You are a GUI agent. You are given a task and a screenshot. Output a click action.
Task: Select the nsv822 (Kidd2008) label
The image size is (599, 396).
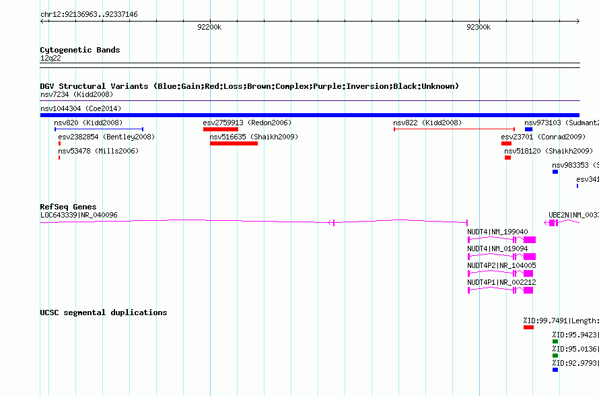pos(427,123)
